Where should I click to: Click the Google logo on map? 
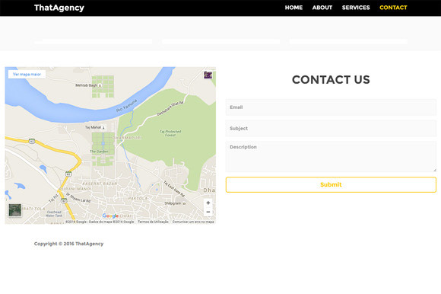point(110,216)
